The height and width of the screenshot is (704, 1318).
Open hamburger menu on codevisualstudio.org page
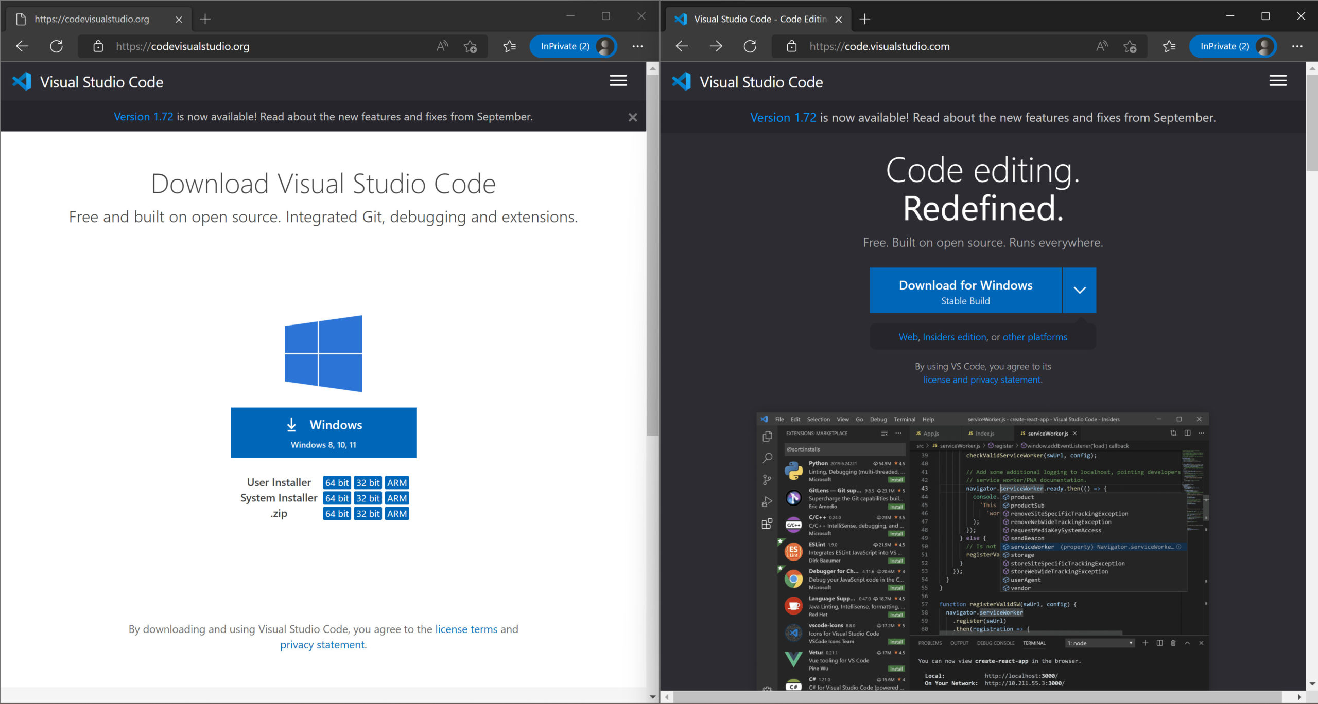pyautogui.click(x=618, y=81)
